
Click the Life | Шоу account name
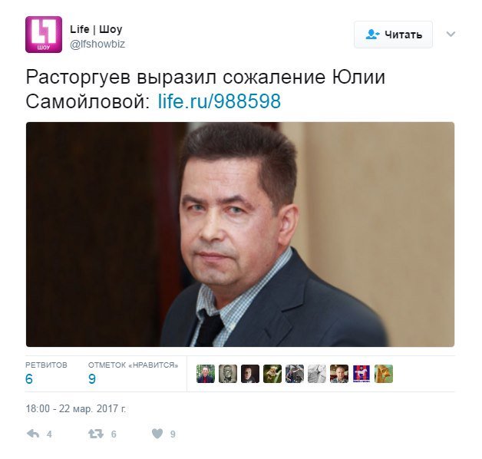(x=96, y=29)
